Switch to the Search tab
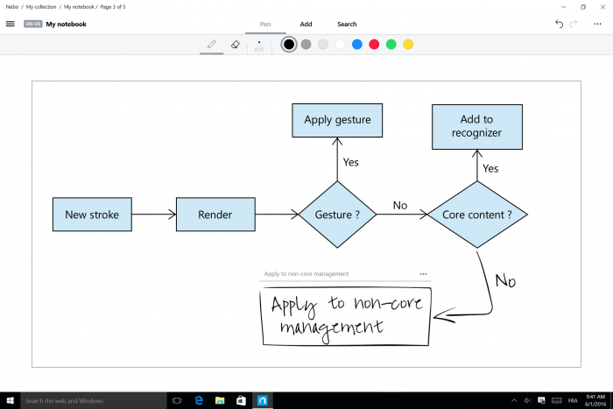Image resolution: width=613 pixels, height=409 pixels. [347, 25]
